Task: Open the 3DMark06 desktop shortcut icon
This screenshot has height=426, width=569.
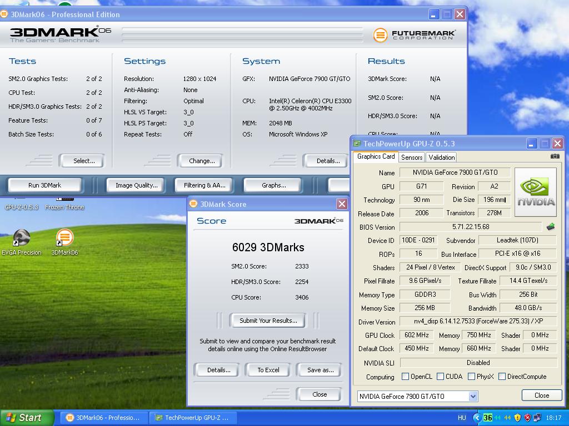Action: click(x=64, y=238)
